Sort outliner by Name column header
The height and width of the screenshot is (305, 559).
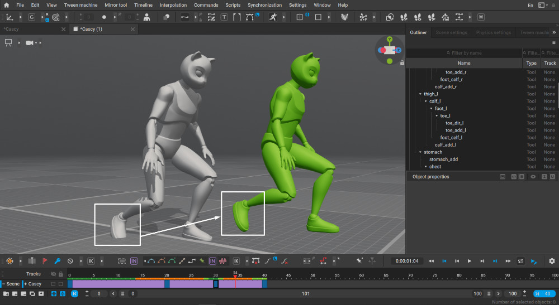[464, 63]
